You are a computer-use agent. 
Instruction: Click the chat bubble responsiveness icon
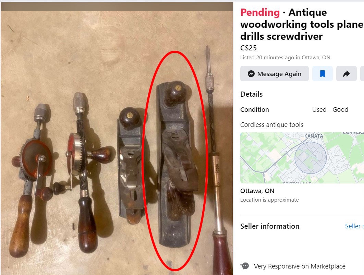(x=245, y=266)
